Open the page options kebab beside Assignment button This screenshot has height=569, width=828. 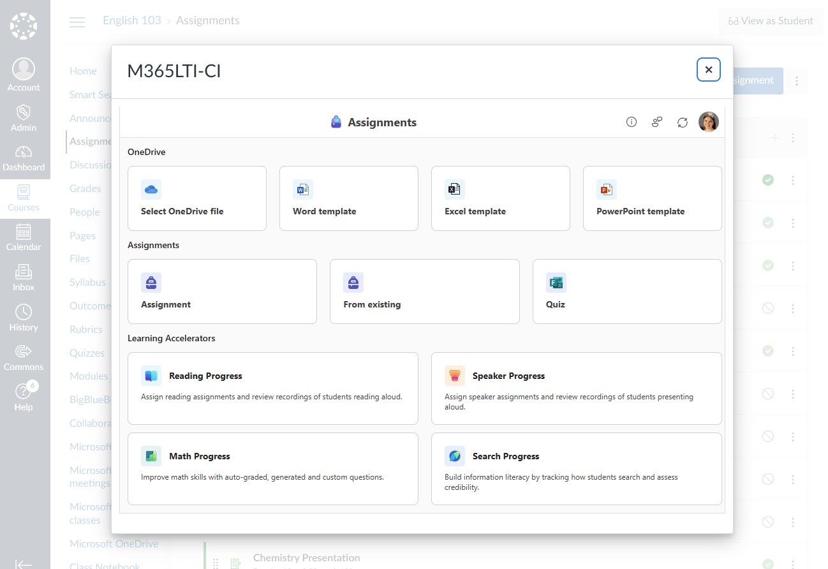[x=797, y=81]
